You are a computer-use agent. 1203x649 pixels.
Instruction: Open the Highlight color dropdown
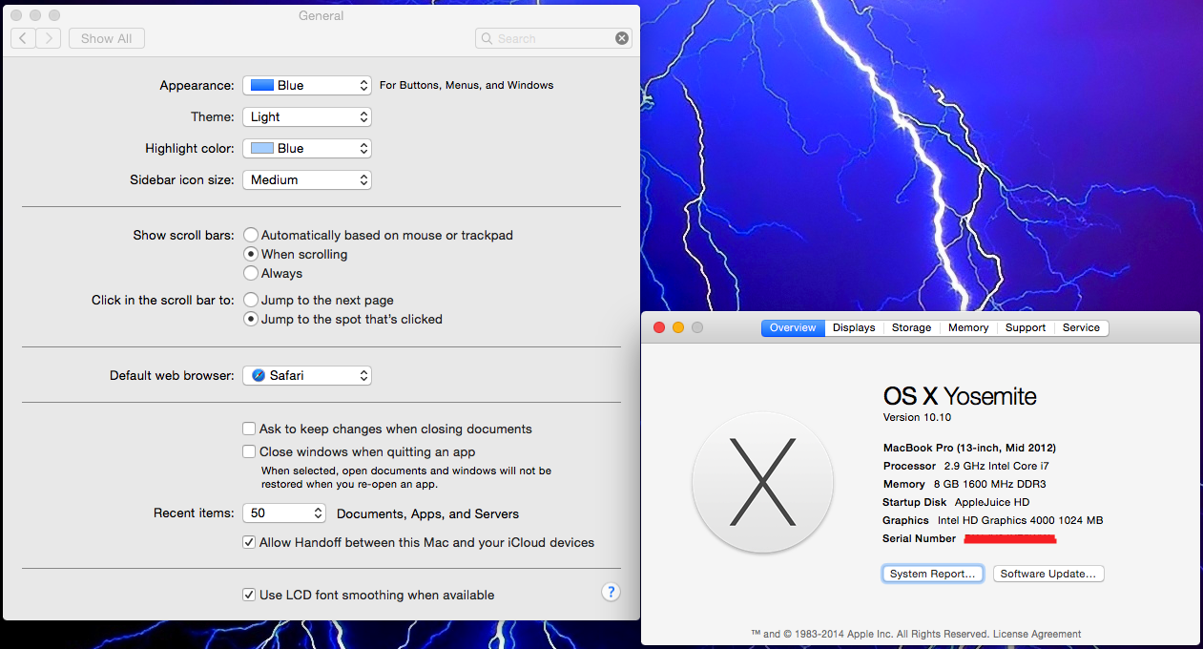click(x=306, y=148)
